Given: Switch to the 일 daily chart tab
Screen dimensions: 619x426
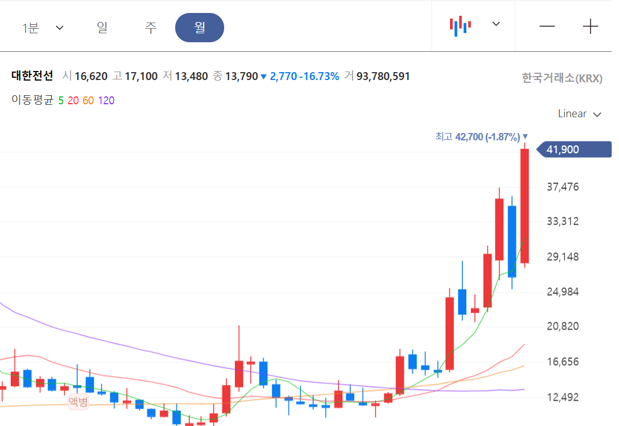Looking at the screenshot, I should [103, 28].
